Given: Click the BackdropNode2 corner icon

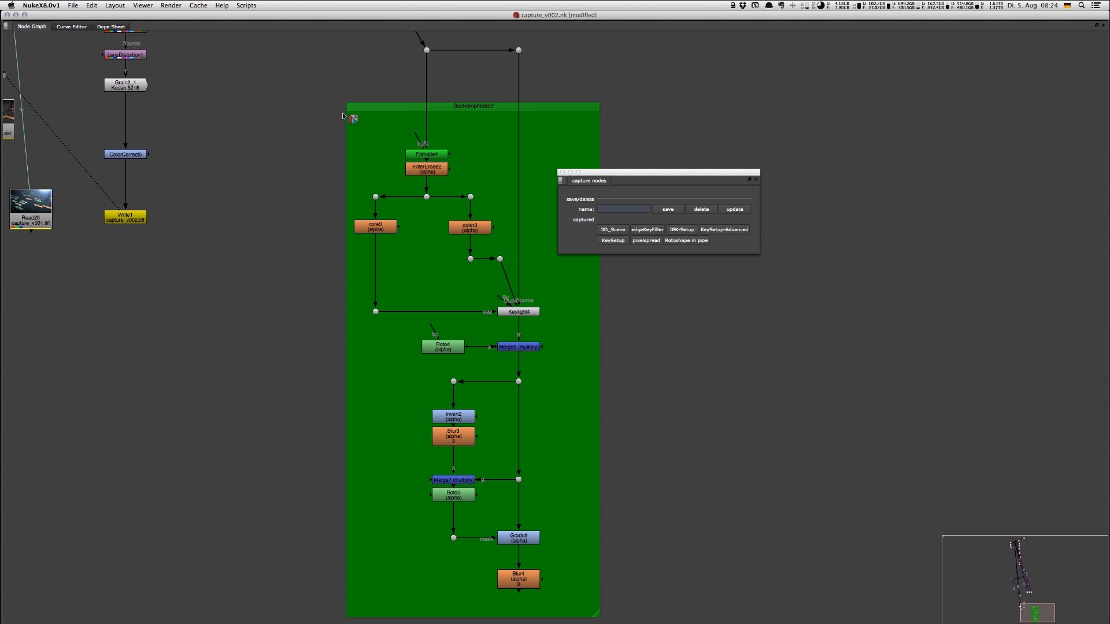Looking at the screenshot, I should point(354,118).
